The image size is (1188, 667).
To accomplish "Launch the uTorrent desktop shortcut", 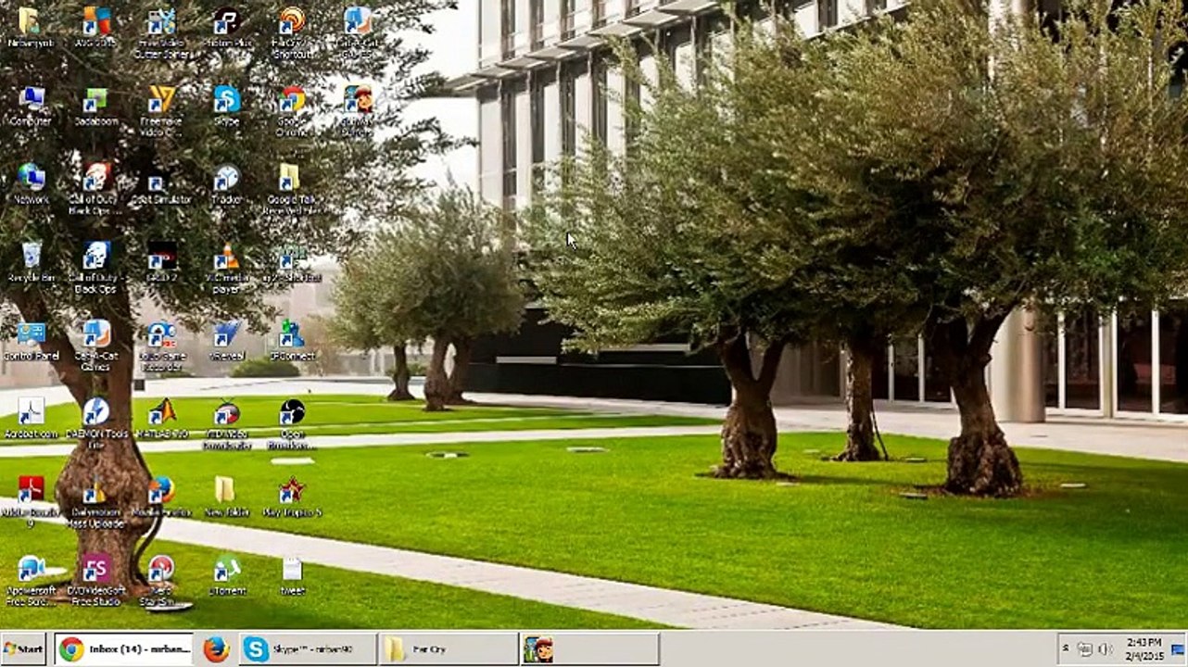I will [x=226, y=575].
